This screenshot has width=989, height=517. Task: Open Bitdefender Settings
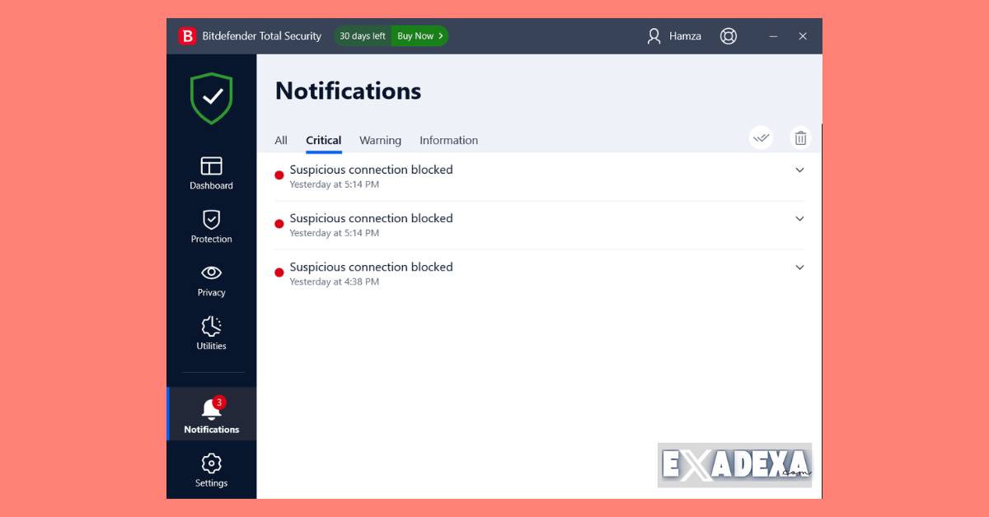pyautogui.click(x=211, y=469)
